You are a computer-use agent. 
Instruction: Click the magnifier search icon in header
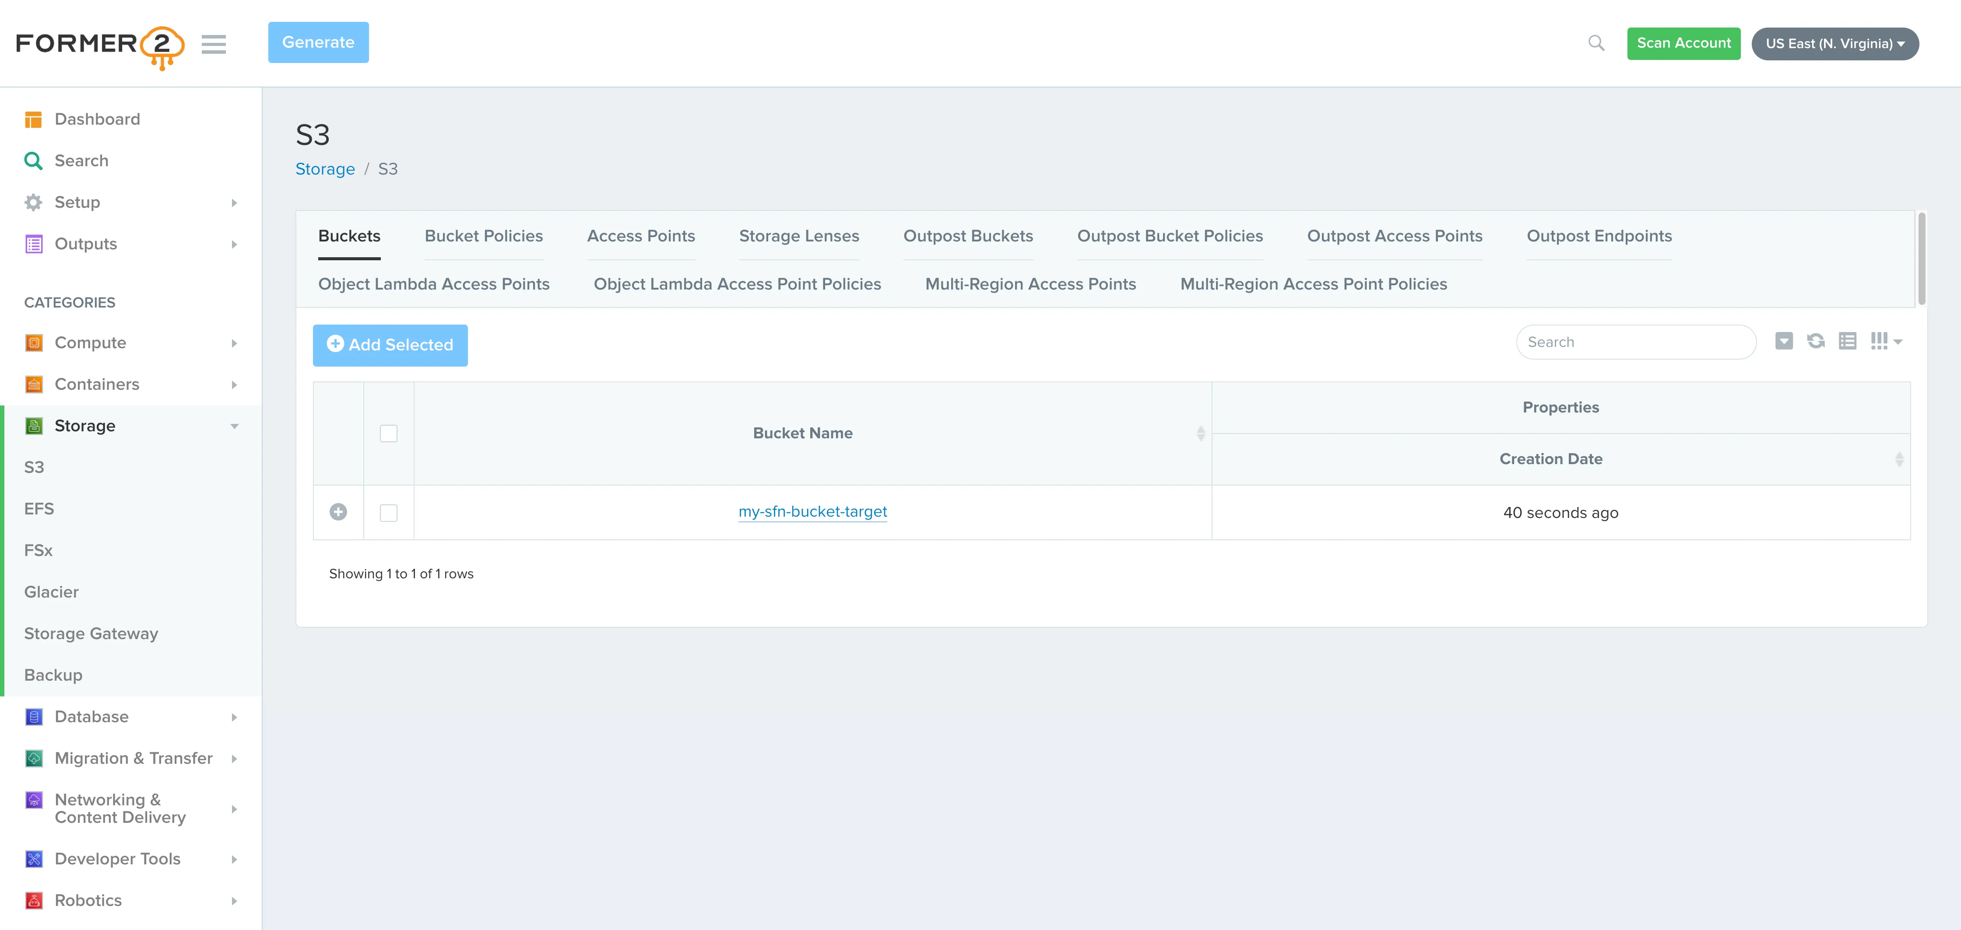pos(1596,43)
